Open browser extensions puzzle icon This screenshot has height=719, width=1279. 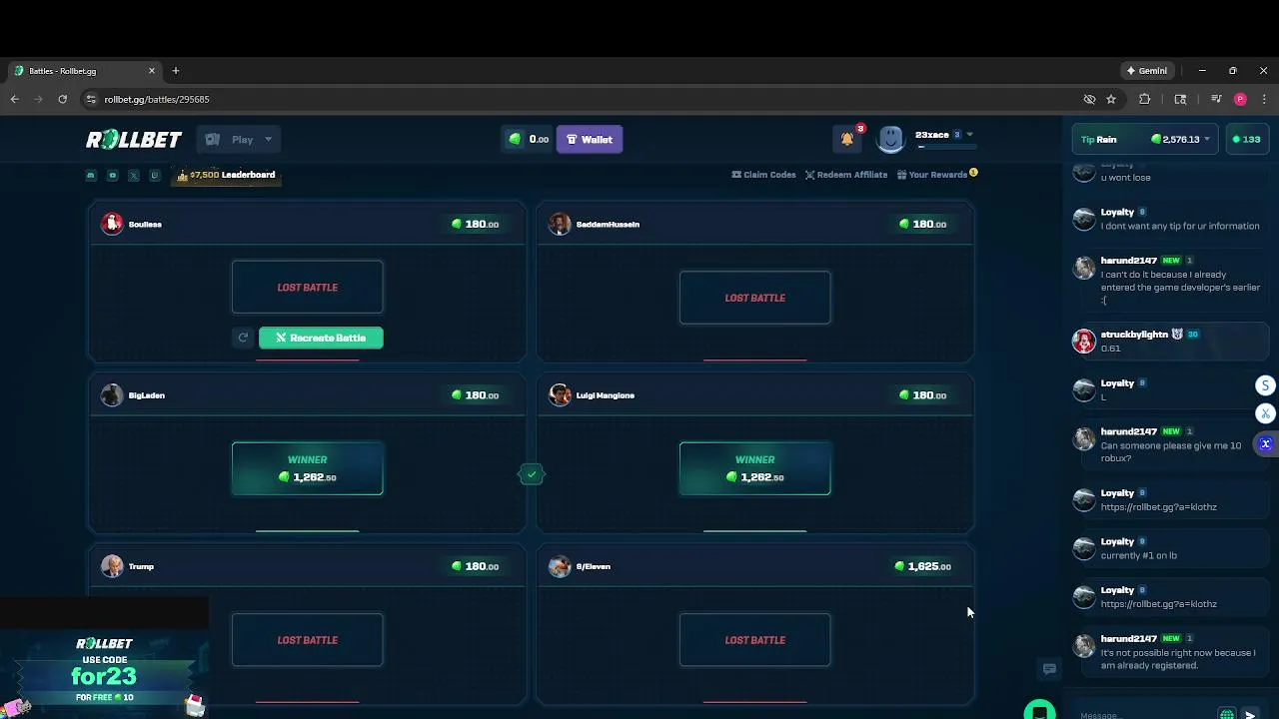tap(1145, 99)
